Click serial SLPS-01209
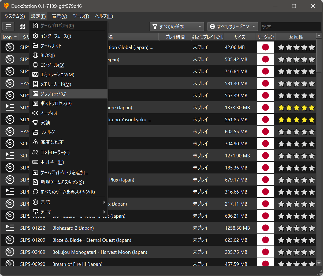Viewport: 323px width, 276px height. 33,240
